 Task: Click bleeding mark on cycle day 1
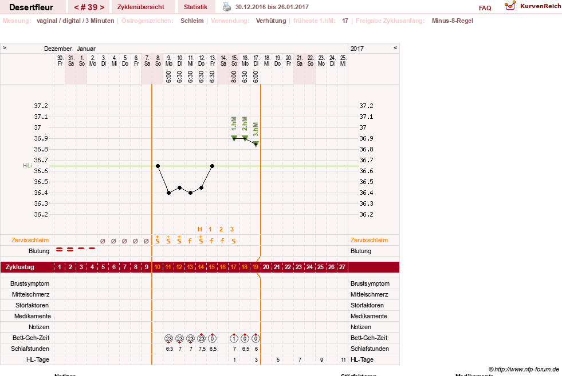(60, 250)
